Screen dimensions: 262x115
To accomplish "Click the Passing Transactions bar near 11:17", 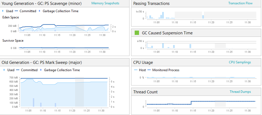I will point(203,17).
